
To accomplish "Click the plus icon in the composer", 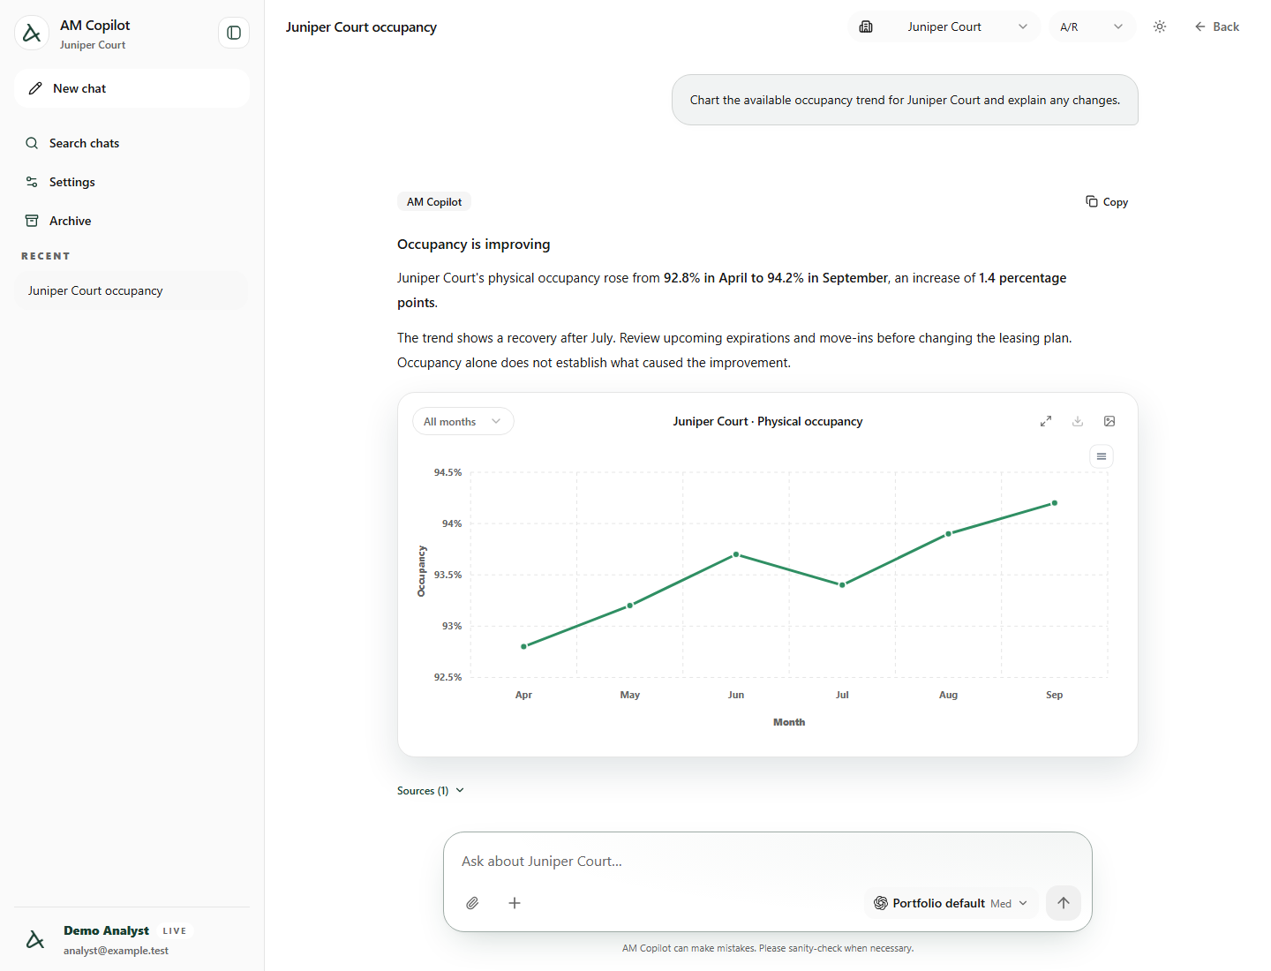I will [x=515, y=903].
